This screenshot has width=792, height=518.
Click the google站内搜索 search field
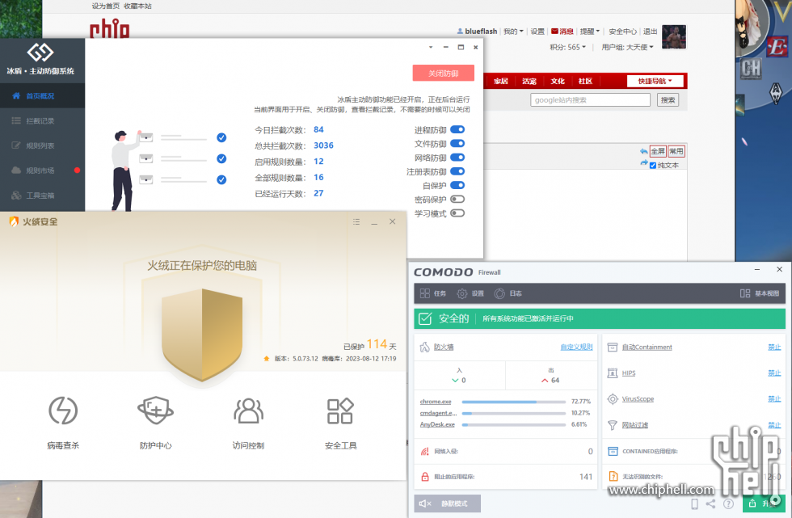590,100
